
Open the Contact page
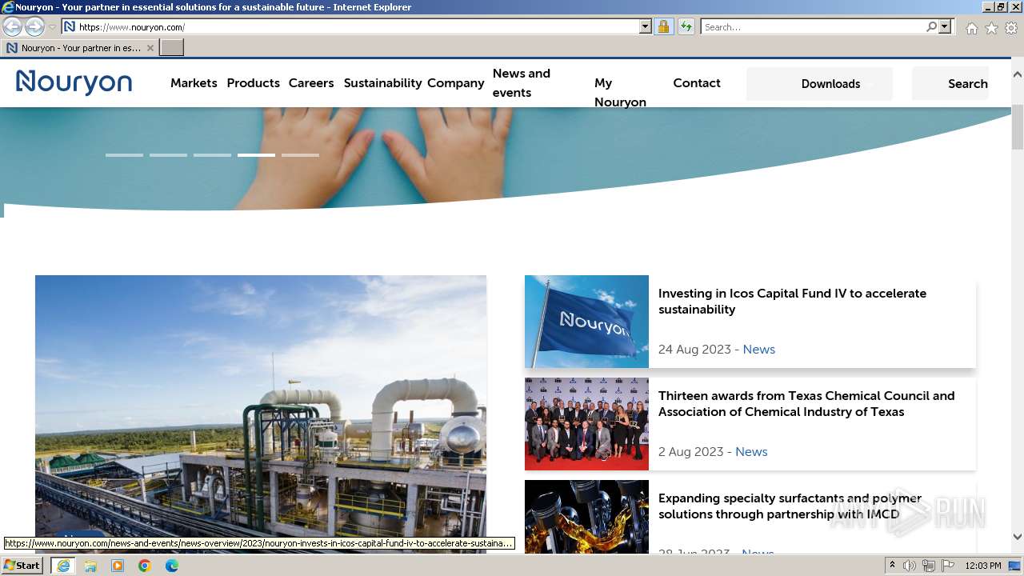pyautogui.click(x=697, y=83)
